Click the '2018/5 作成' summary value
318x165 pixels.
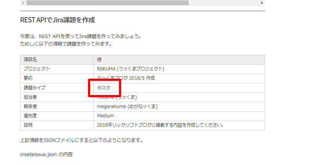coord(142,78)
